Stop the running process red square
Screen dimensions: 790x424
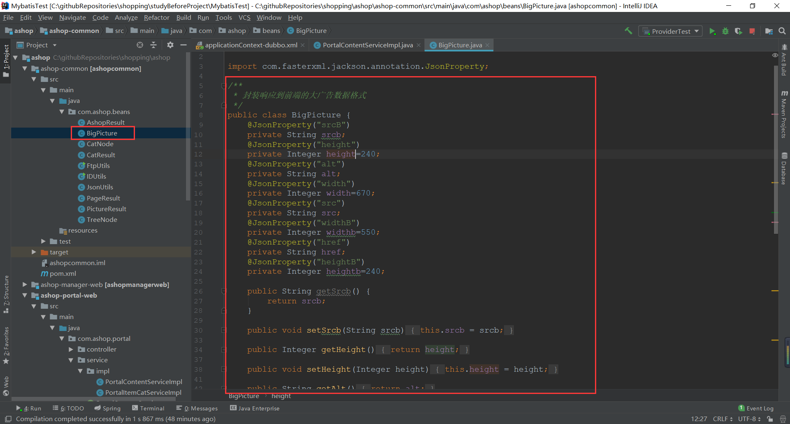click(752, 31)
